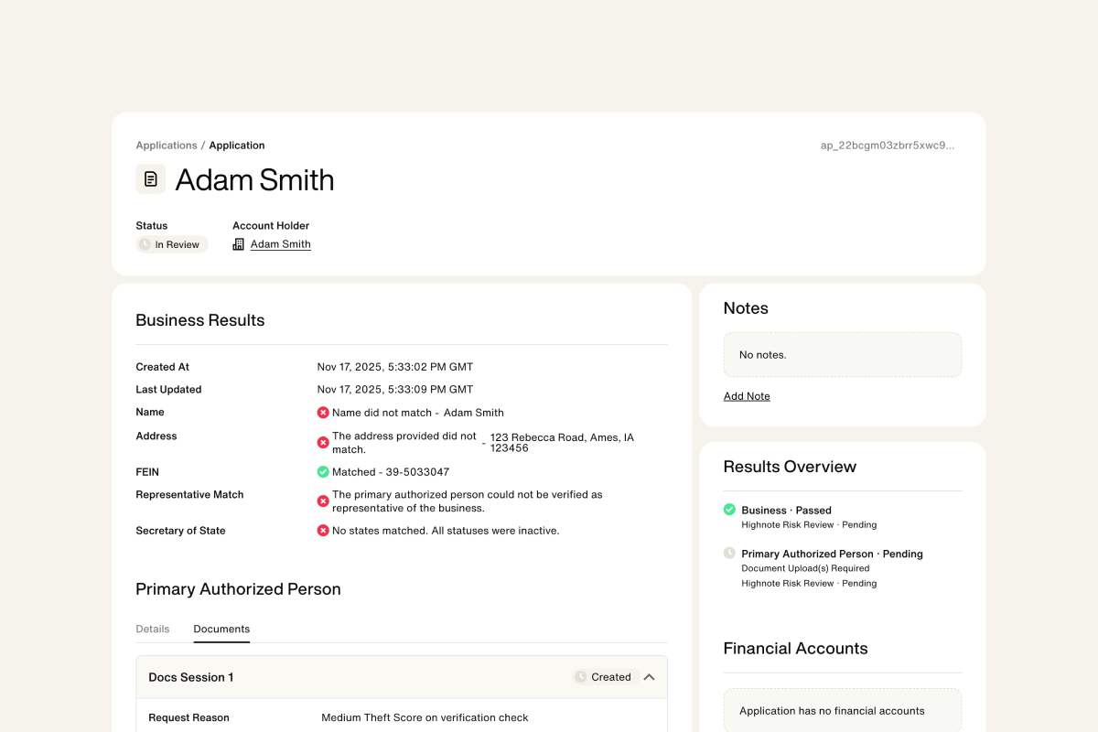The width and height of the screenshot is (1098, 732).
Task: Click the red X icon for Name mismatch
Action: [x=323, y=413]
